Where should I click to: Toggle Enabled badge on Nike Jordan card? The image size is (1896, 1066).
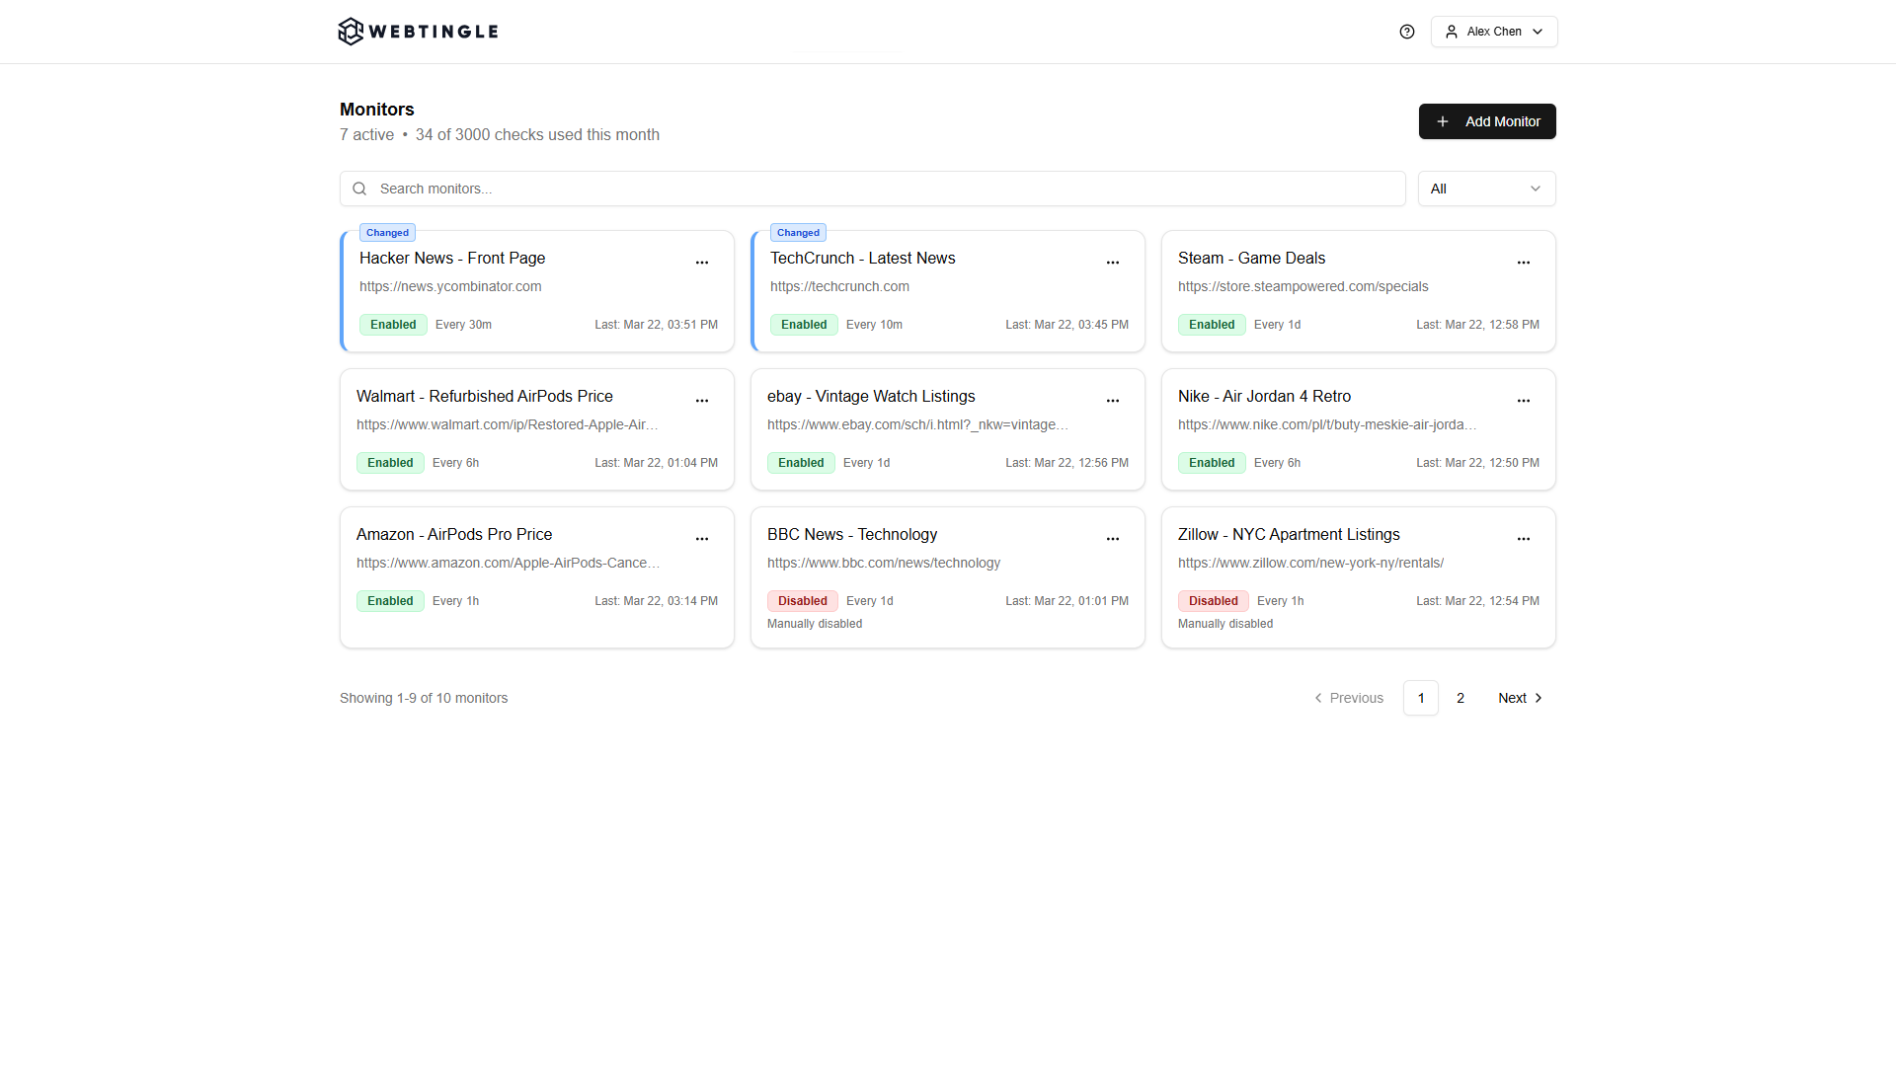[x=1212, y=463]
